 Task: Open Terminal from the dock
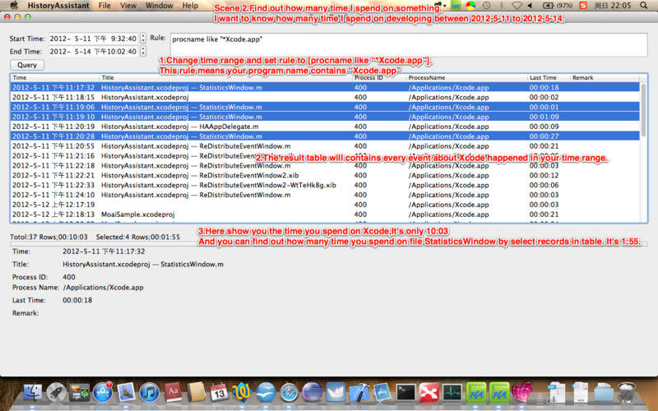click(x=405, y=393)
